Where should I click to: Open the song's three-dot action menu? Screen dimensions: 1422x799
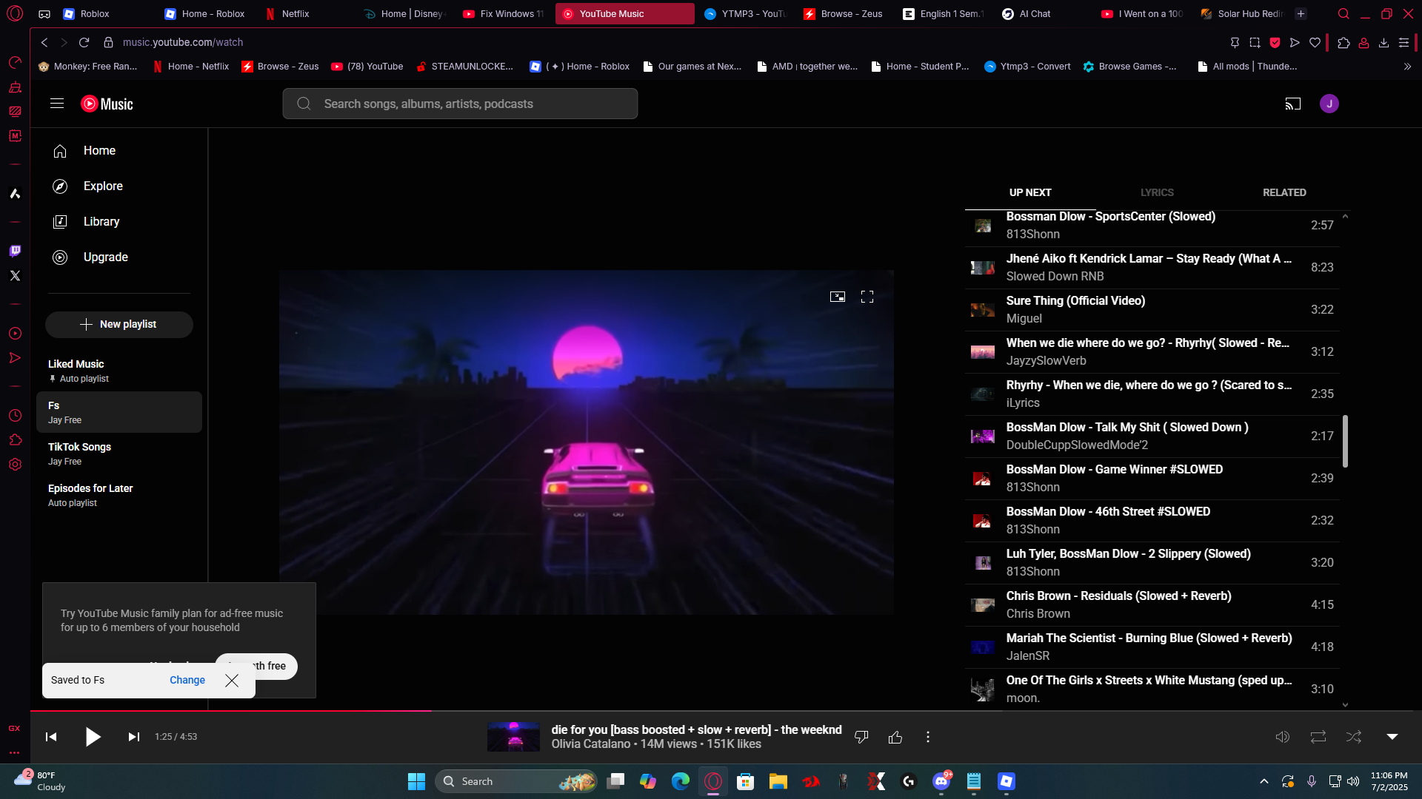point(928,737)
